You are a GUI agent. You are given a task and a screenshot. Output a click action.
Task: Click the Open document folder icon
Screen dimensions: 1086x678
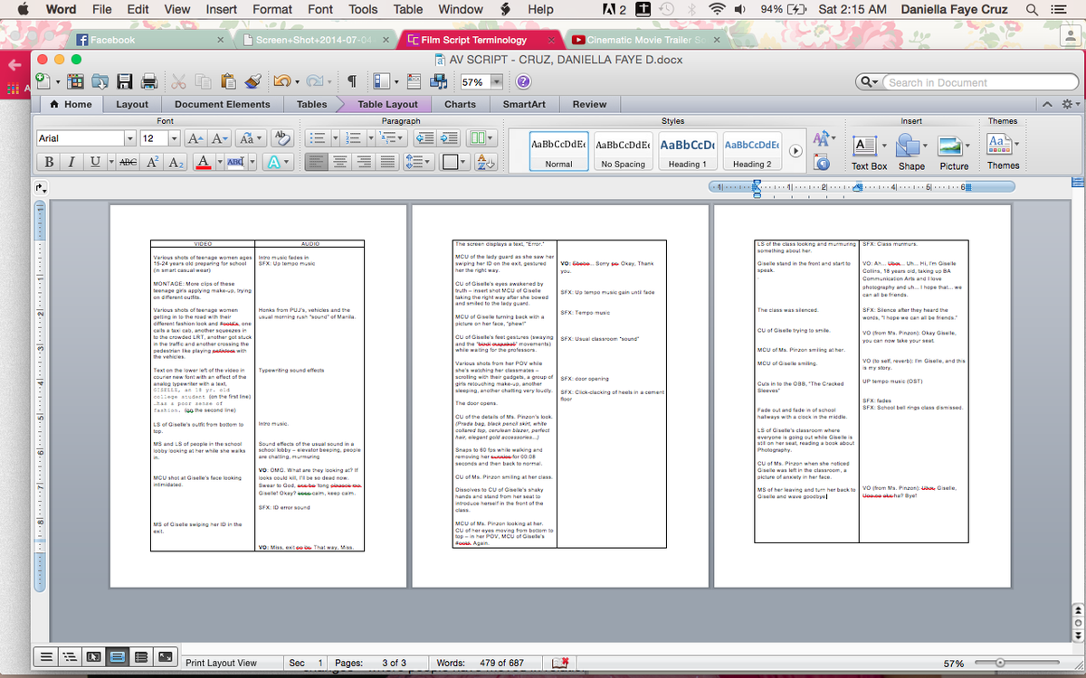point(100,81)
